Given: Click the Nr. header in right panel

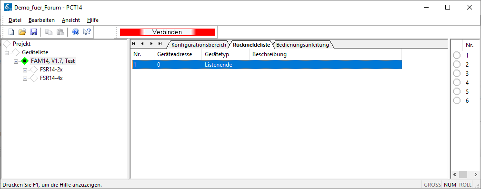Looking at the screenshot, I should point(470,45).
